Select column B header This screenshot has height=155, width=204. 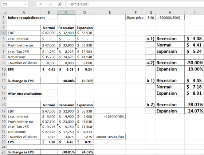pos(49,13)
